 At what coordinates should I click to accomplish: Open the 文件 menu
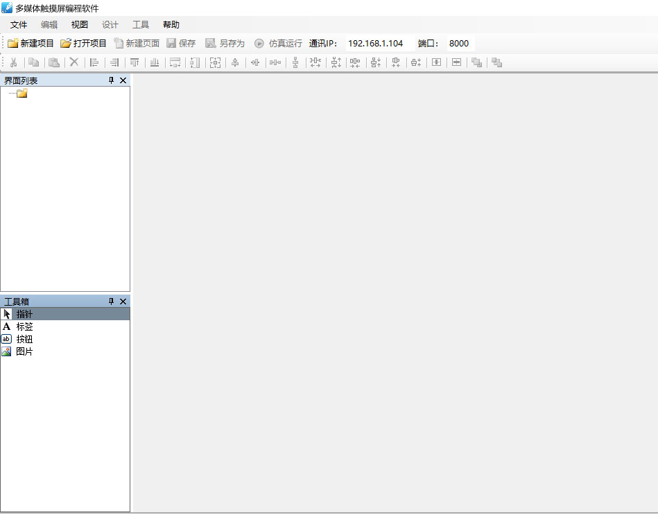pyautogui.click(x=19, y=25)
